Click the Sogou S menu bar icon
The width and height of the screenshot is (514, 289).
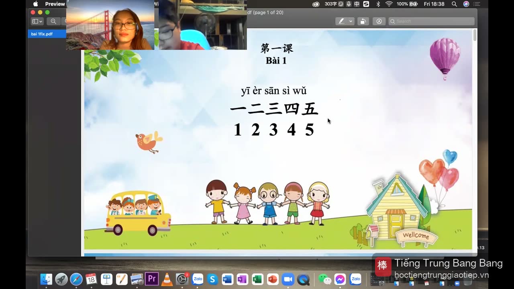click(x=366, y=4)
